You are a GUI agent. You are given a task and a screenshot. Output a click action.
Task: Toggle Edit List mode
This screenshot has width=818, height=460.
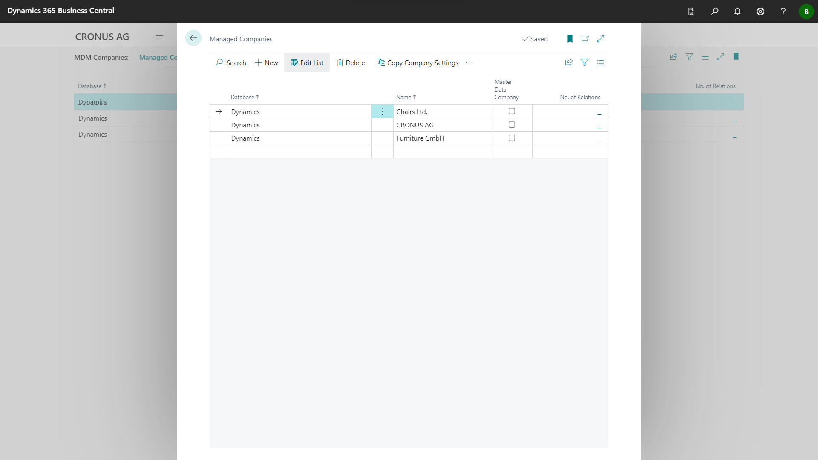click(x=307, y=63)
